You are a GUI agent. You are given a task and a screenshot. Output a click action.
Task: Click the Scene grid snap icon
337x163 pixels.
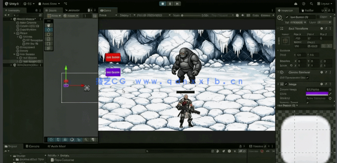click(94, 16)
